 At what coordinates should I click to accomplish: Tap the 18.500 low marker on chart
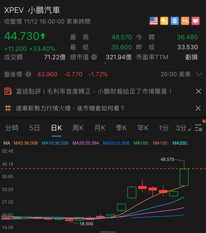(86, 224)
